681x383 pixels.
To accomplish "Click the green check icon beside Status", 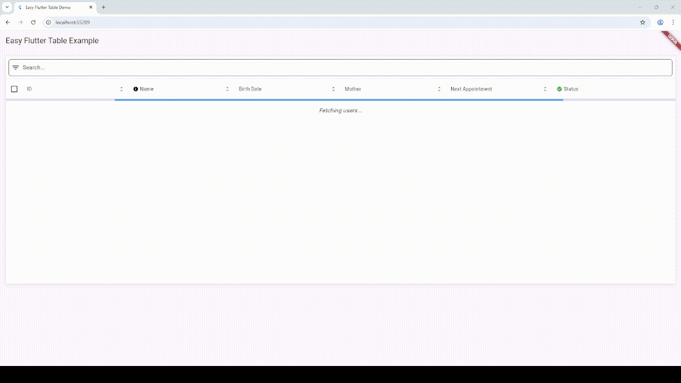I will (559, 89).
